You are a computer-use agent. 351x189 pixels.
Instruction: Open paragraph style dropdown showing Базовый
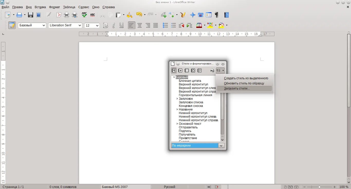coord(44,25)
